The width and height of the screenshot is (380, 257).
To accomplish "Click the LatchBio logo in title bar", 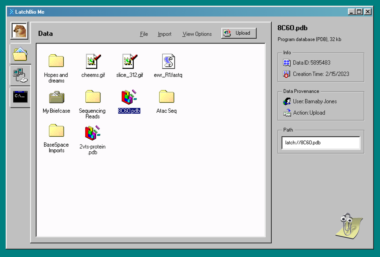I will (12, 12).
